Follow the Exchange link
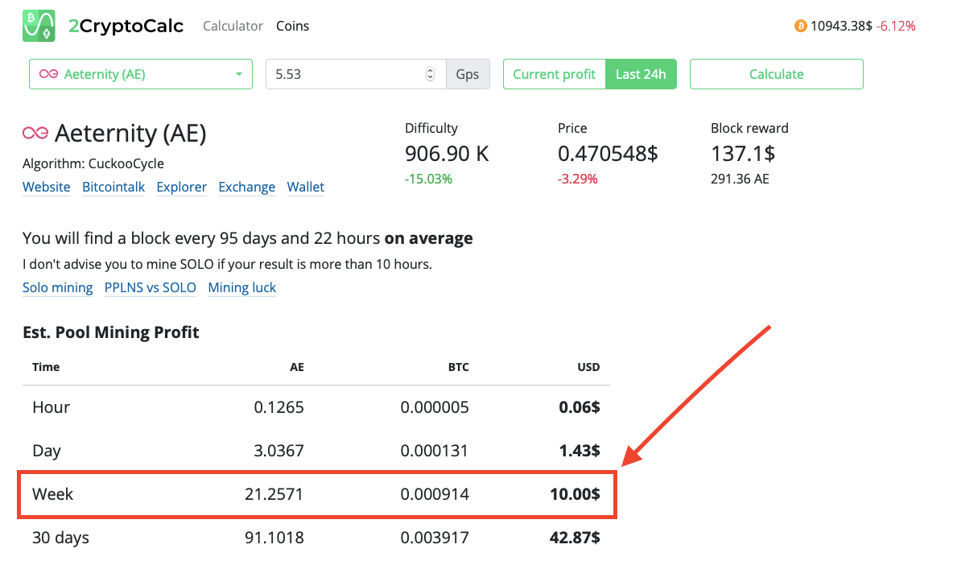 247,187
